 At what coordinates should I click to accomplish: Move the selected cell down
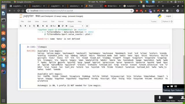47,26
